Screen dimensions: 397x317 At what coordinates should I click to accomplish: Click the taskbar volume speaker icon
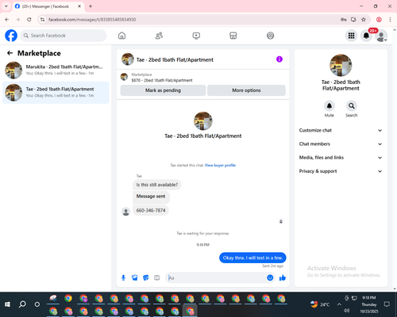[347, 311]
